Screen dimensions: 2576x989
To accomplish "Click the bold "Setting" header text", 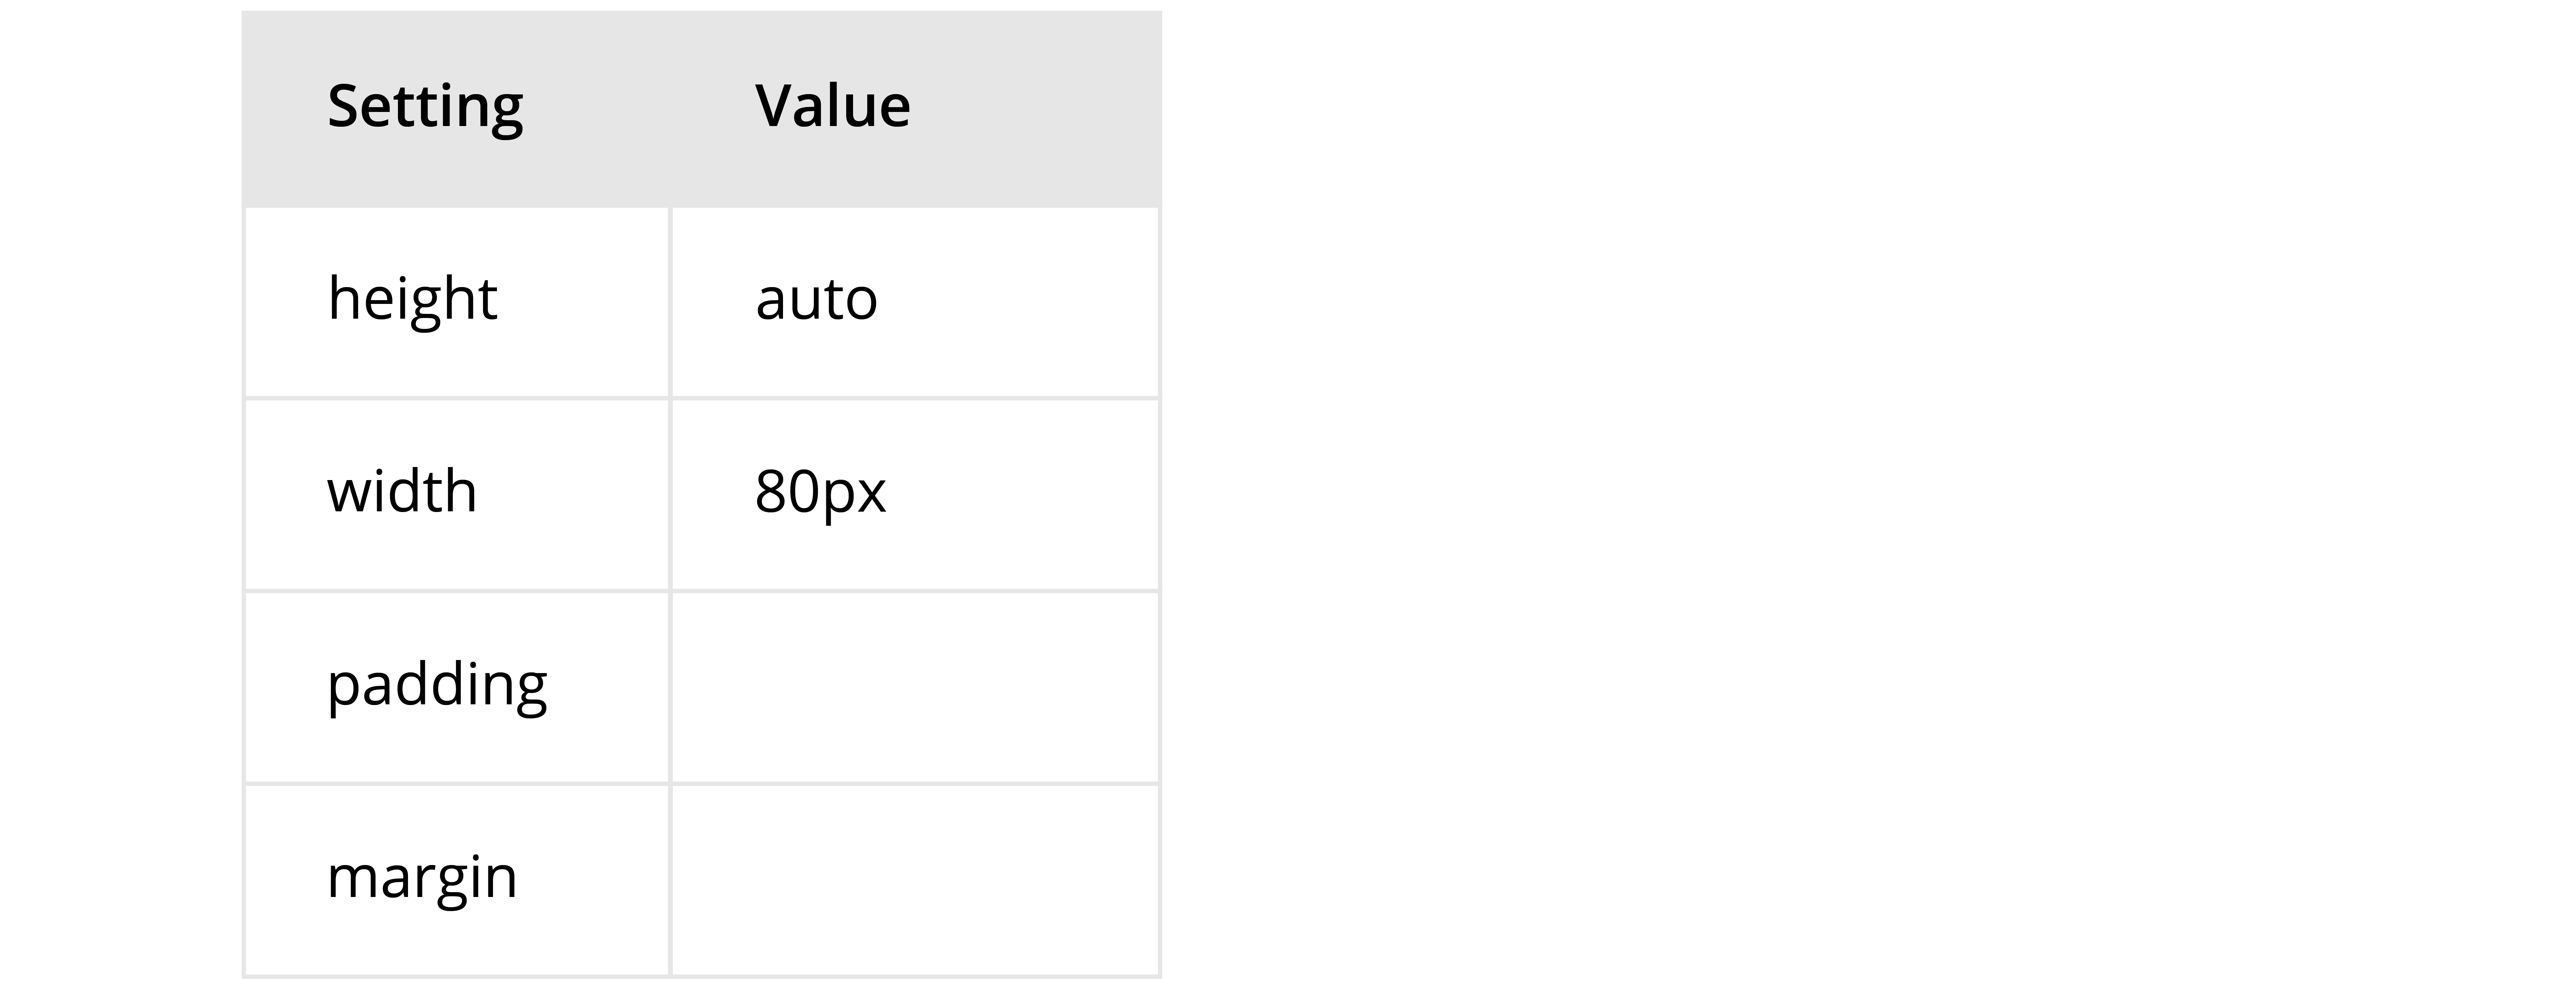I will pos(425,106).
